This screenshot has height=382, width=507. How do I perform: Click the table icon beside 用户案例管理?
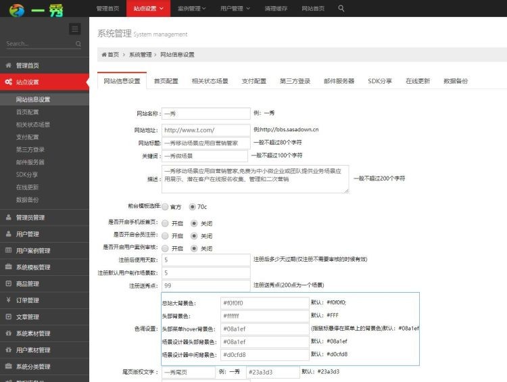point(8,250)
